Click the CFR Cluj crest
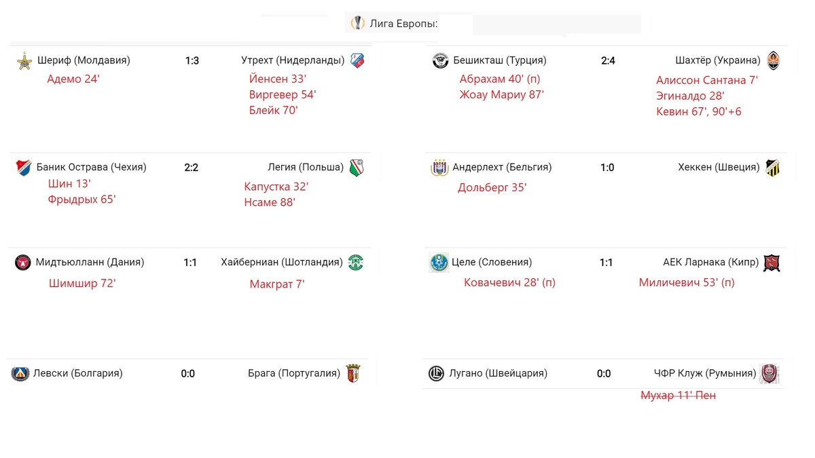Viewport: 815px width, 458px height. 769,374
